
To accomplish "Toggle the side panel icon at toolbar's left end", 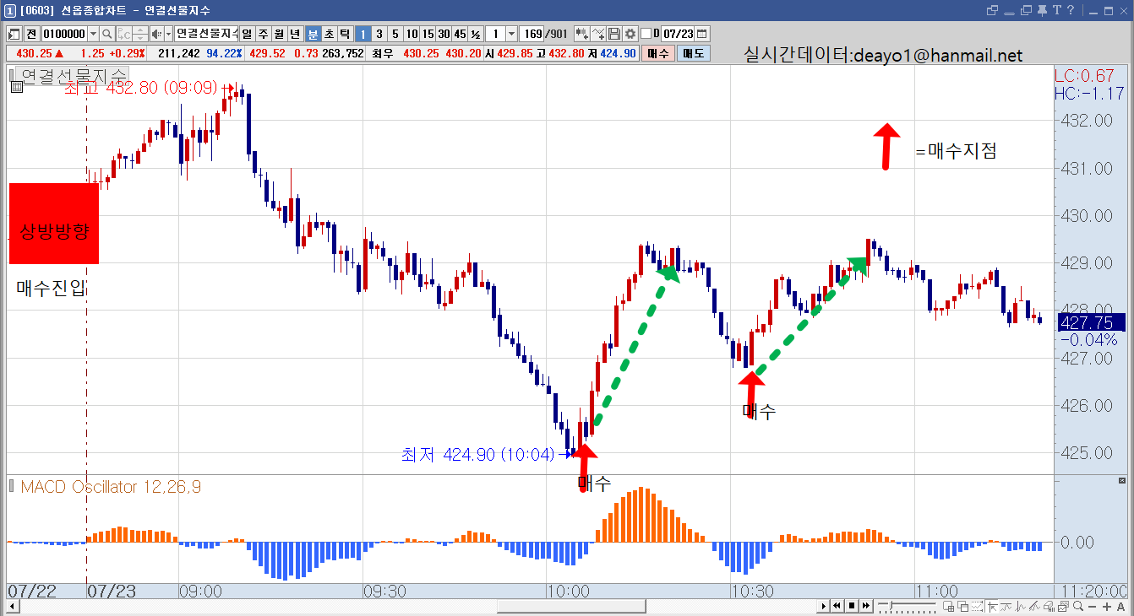I will 14,34.
